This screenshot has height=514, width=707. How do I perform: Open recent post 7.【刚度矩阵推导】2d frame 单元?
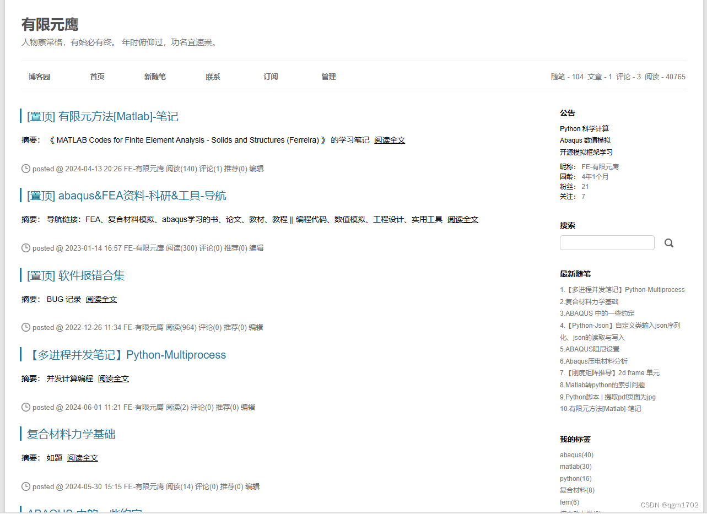coord(609,373)
